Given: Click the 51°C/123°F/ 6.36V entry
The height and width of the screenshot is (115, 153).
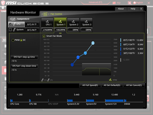Looking at the screenshot, I should [133, 49].
